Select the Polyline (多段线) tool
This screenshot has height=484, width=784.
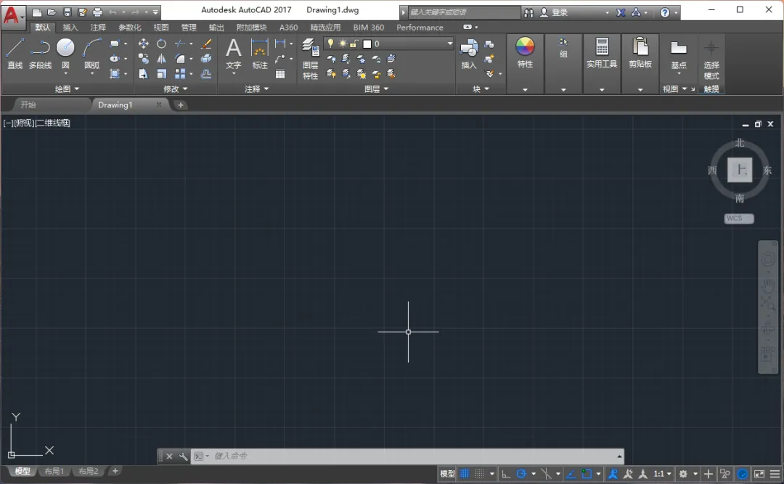40,54
